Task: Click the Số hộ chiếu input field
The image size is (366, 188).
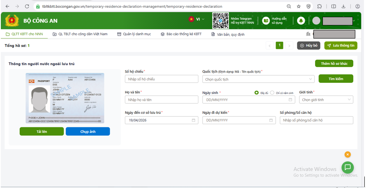Action: coord(161,79)
